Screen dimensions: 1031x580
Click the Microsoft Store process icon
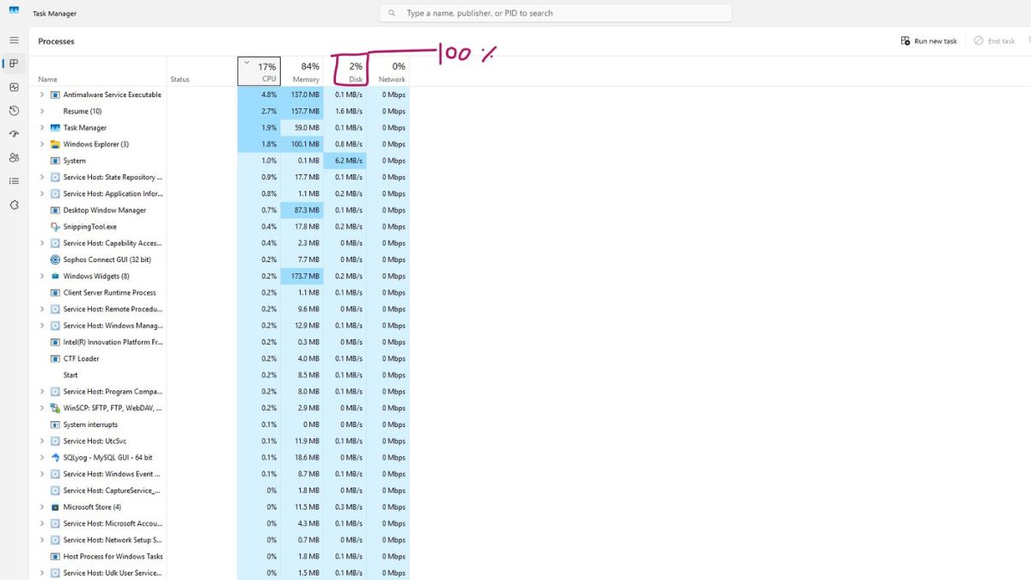click(x=54, y=507)
